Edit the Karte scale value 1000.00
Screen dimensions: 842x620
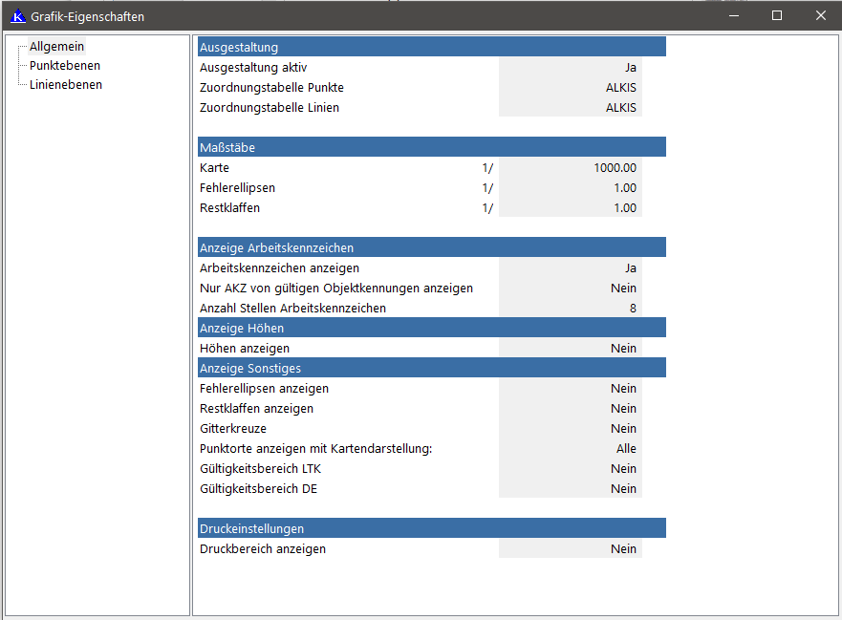571,168
